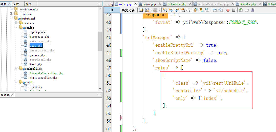Open the 文件 (Files) panel tab
This screenshot has height=132, width=276.
point(16,4)
